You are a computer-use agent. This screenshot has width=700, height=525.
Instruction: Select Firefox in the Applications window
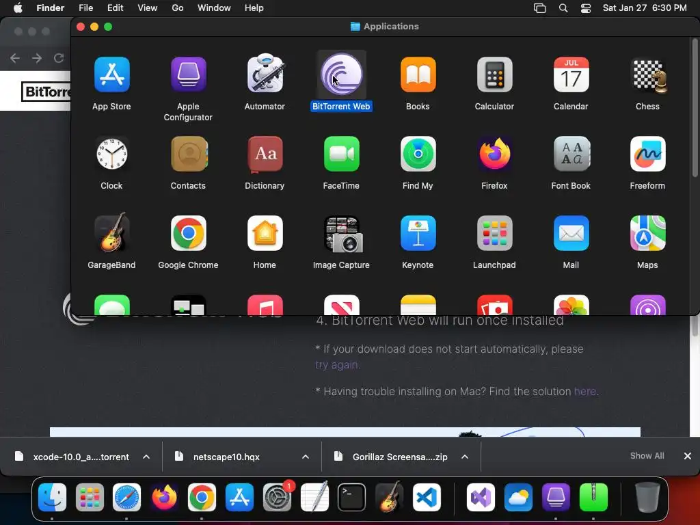pos(495,154)
